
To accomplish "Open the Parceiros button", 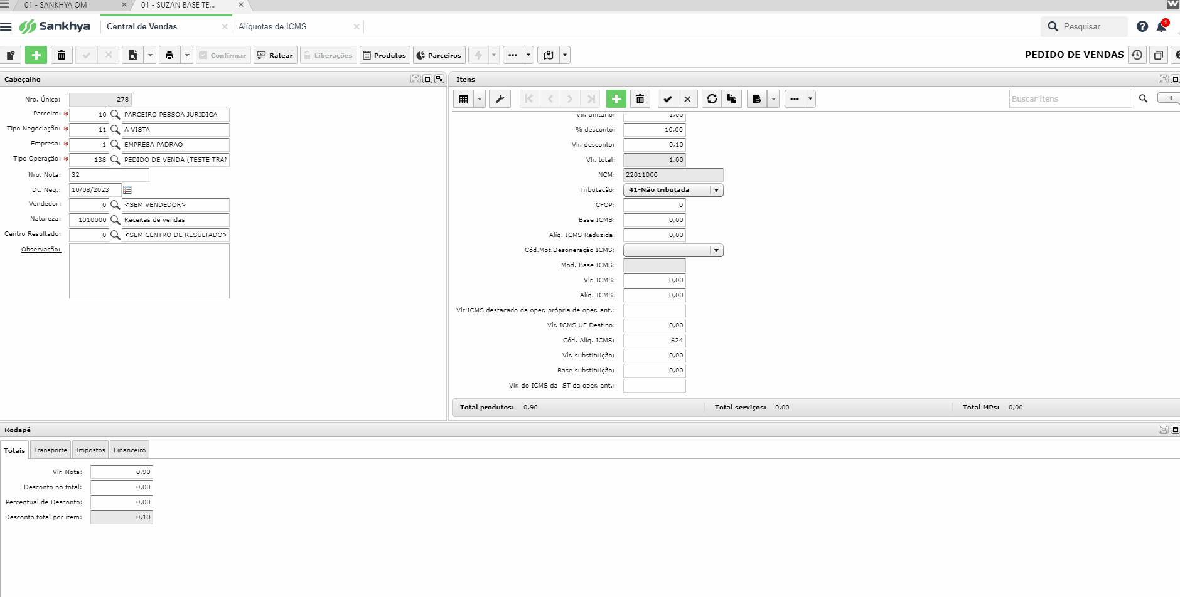I will coord(439,55).
